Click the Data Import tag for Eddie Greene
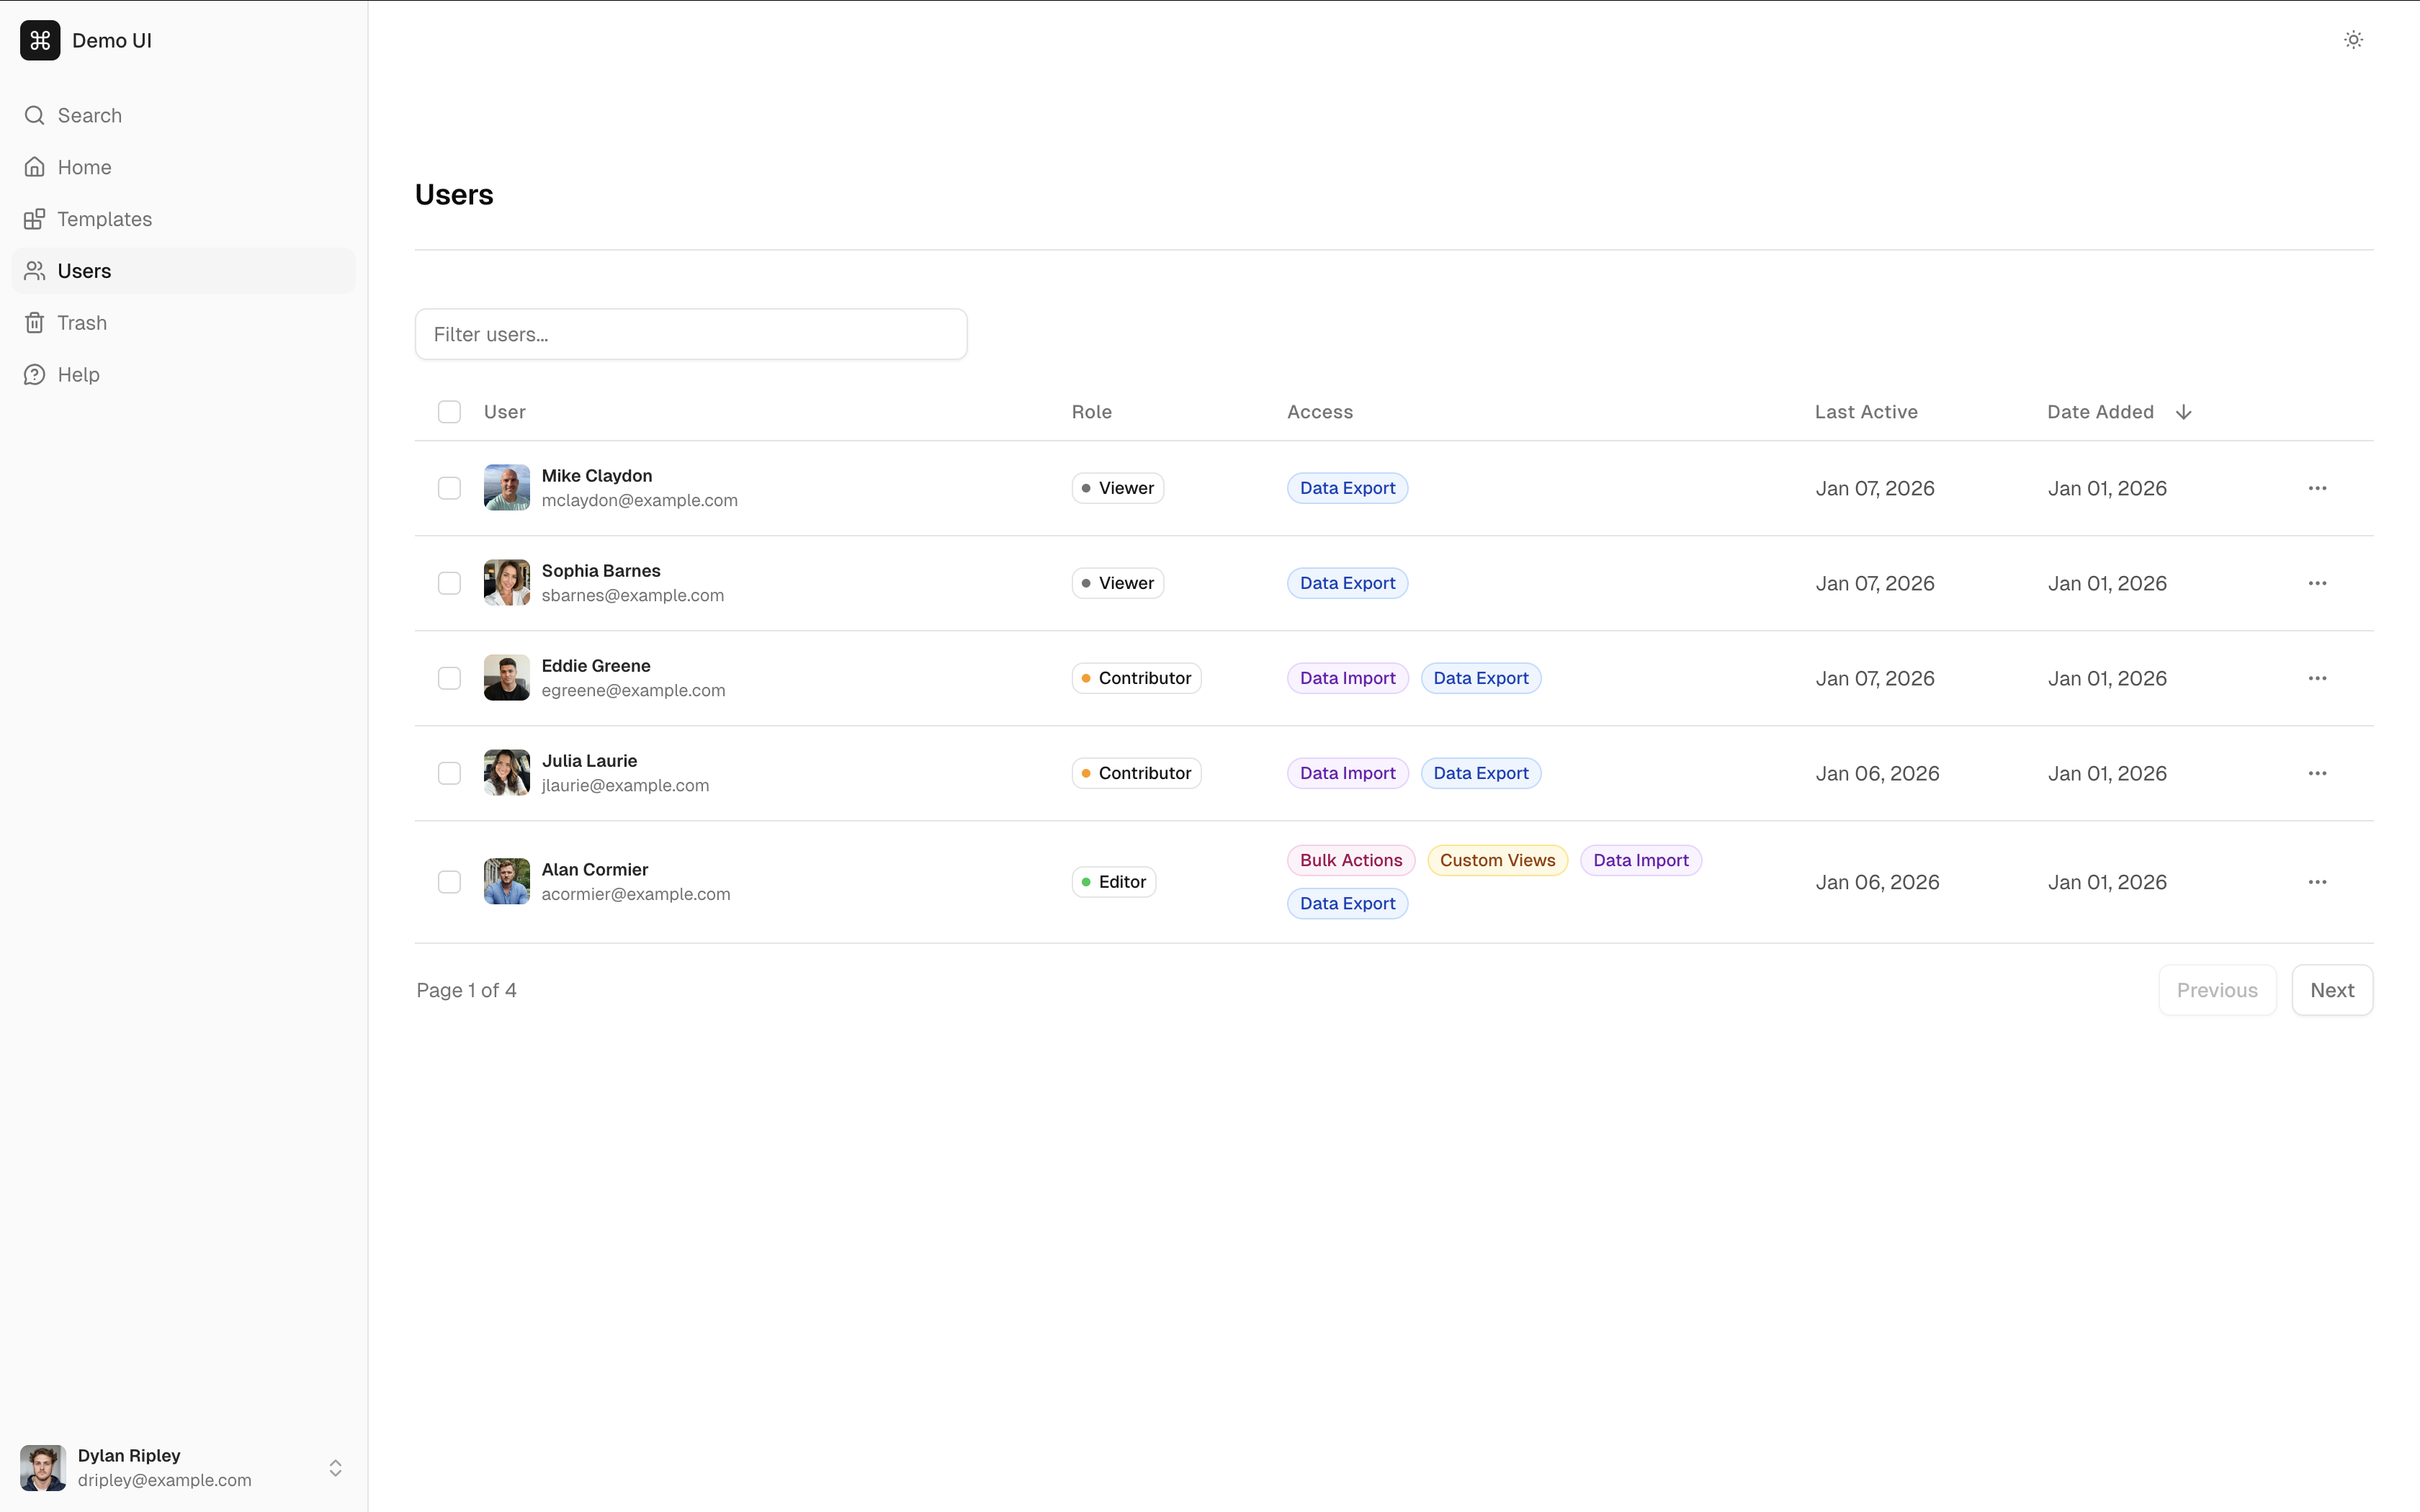 (x=1347, y=678)
